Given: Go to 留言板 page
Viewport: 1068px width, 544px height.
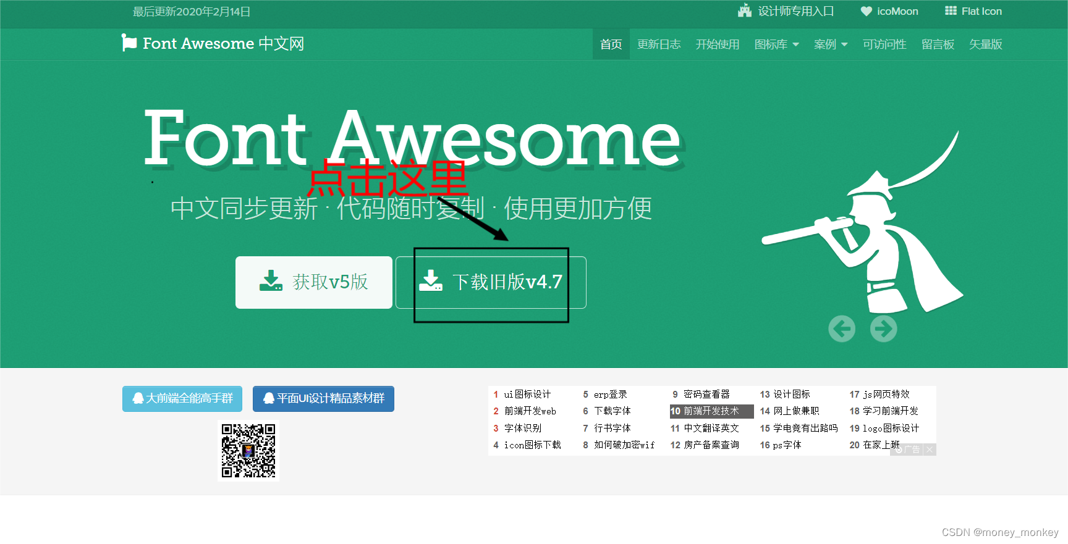Looking at the screenshot, I should tap(938, 44).
